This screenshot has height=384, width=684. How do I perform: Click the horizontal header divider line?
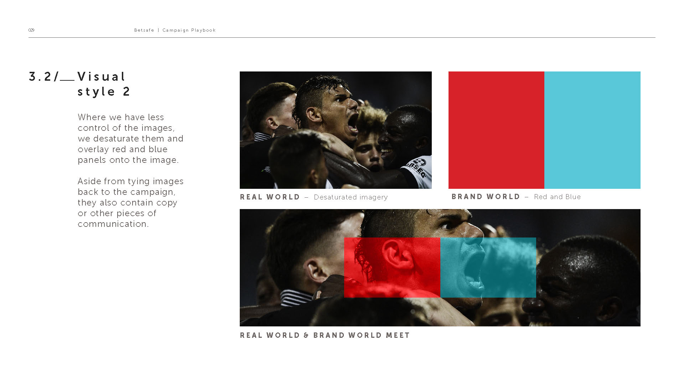tap(342, 37)
